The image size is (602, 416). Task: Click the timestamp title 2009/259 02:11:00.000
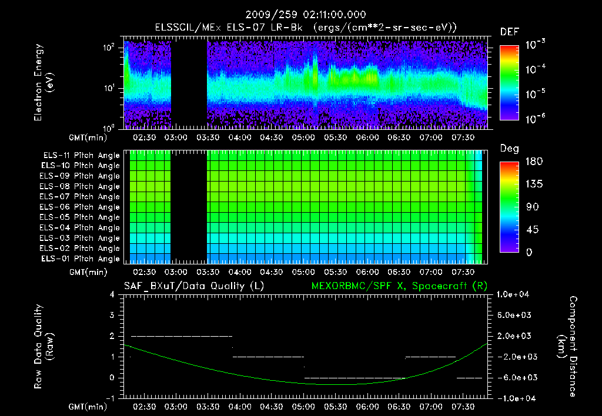306,15
